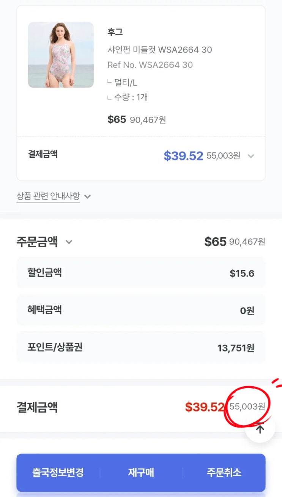Collapse the 주문금액 section chevron

[x=69, y=241]
